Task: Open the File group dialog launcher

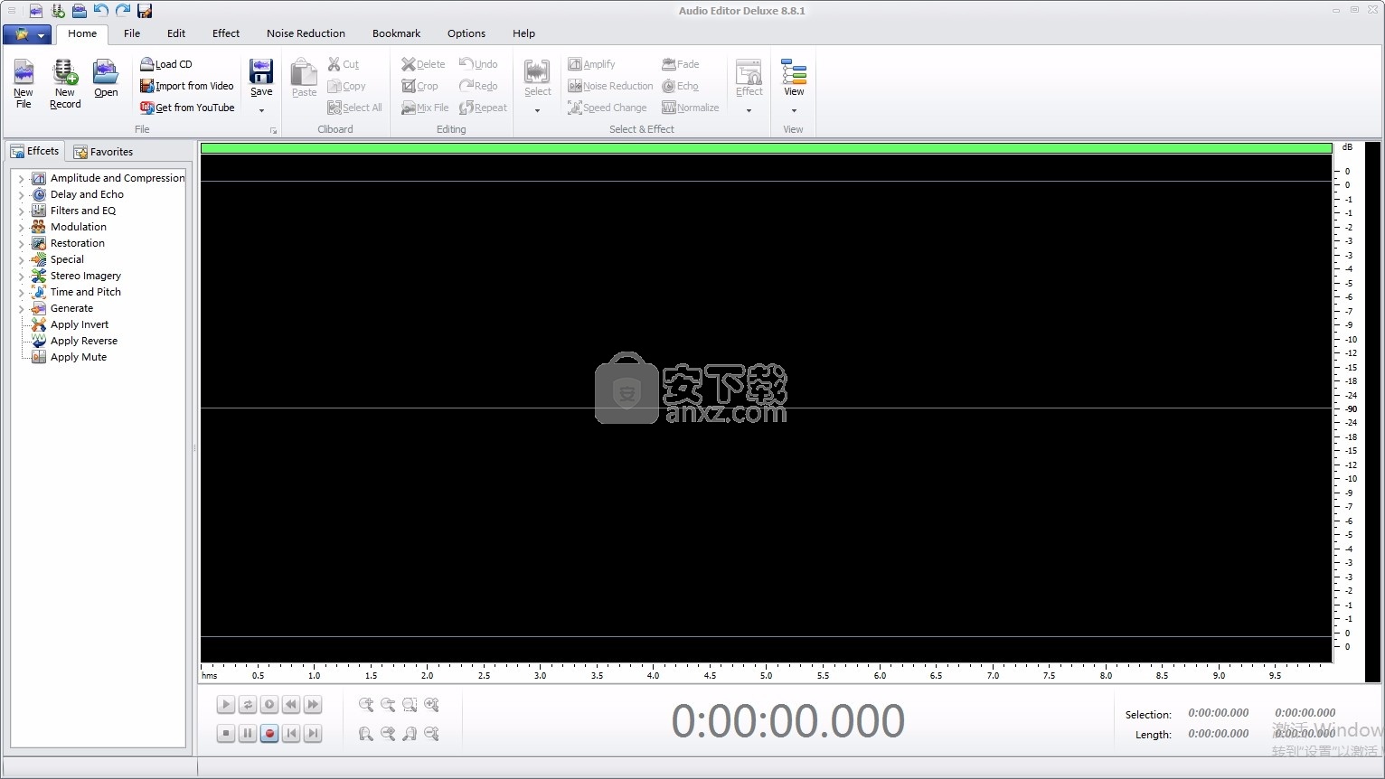Action: pyautogui.click(x=273, y=130)
